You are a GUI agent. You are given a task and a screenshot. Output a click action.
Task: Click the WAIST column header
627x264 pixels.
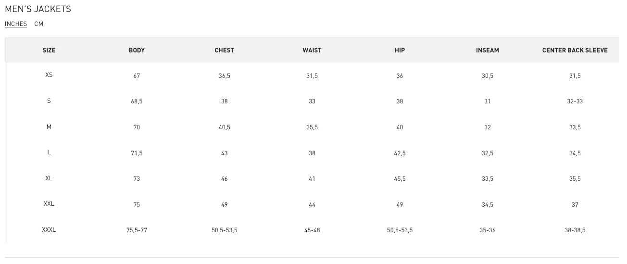pyautogui.click(x=312, y=50)
